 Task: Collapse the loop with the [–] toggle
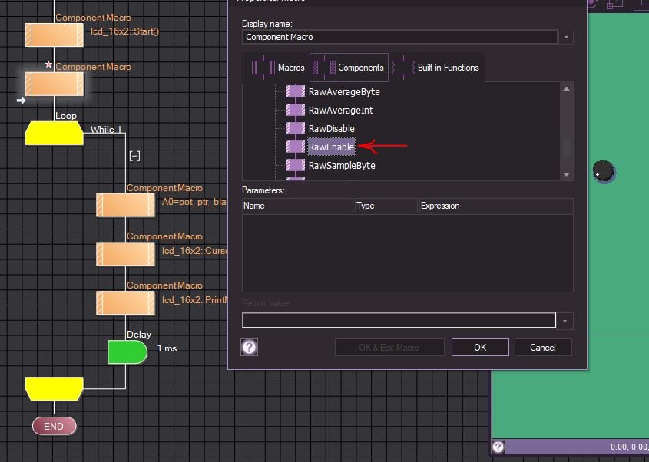[x=134, y=156]
